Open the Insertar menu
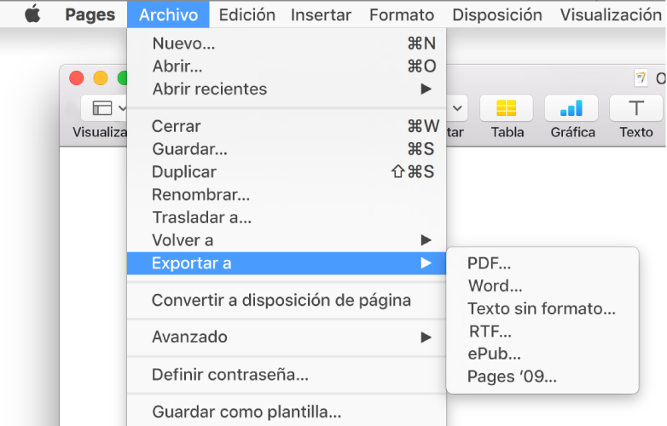This screenshot has height=426, width=667. click(321, 14)
